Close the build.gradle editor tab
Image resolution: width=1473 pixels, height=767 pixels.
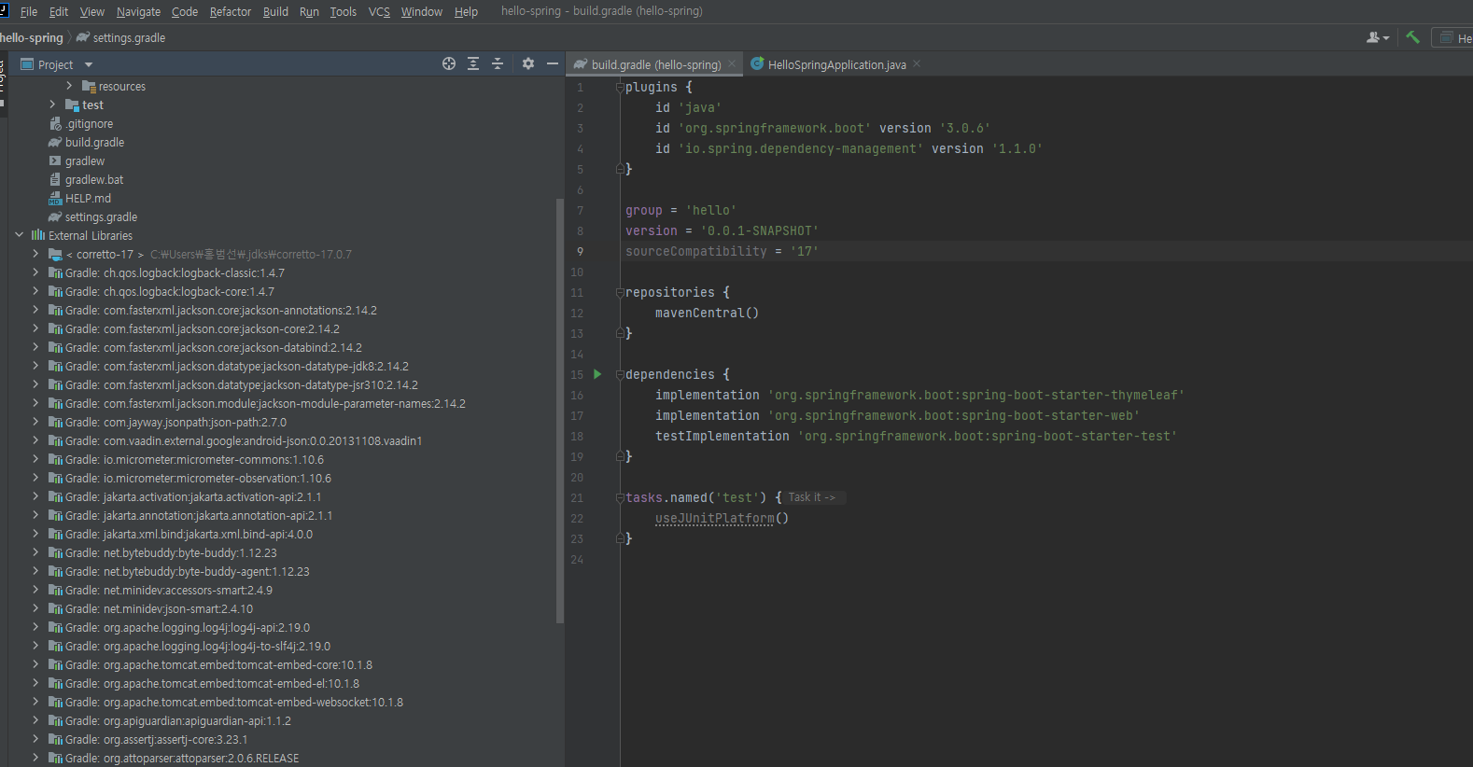[732, 63]
